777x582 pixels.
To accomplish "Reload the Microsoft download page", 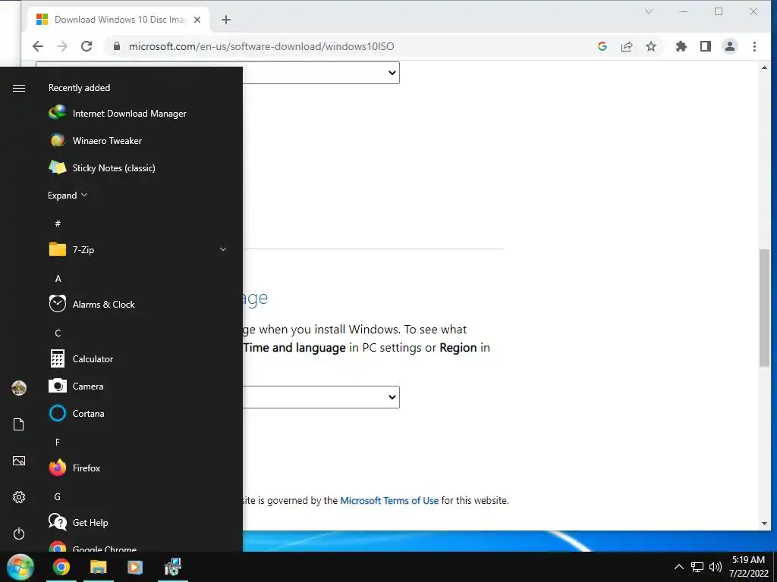I will [87, 46].
